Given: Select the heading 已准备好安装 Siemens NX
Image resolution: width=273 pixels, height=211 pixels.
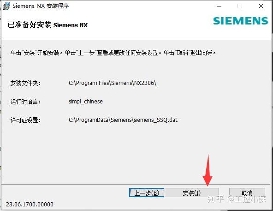Looking at the screenshot, I should (x=47, y=24).
